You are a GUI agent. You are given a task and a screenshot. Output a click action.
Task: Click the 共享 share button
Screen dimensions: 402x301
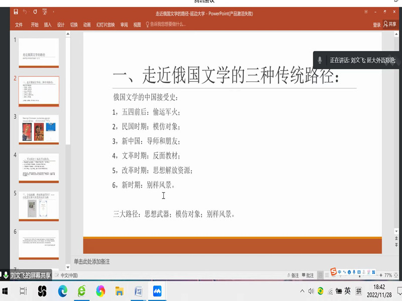[x=389, y=24]
